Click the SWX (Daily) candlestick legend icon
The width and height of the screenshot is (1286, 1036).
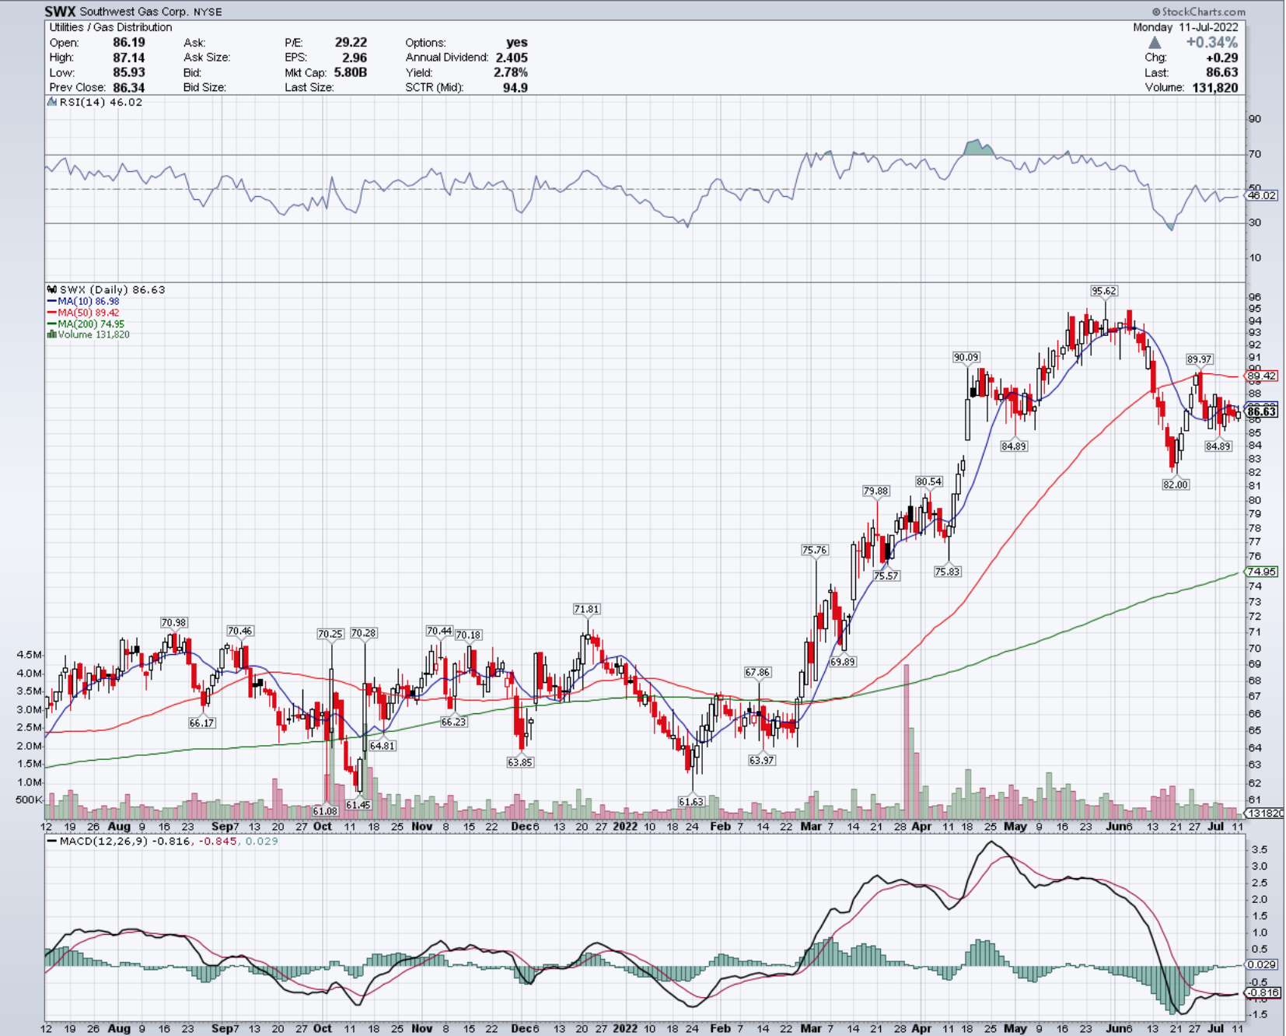point(52,289)
